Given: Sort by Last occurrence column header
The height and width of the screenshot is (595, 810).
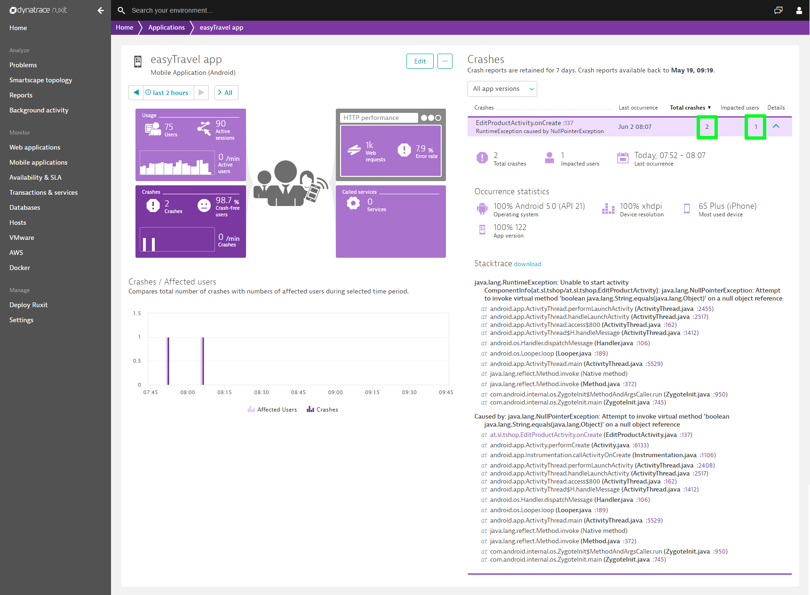Looking at the screenshot, I should click(638, 108).
